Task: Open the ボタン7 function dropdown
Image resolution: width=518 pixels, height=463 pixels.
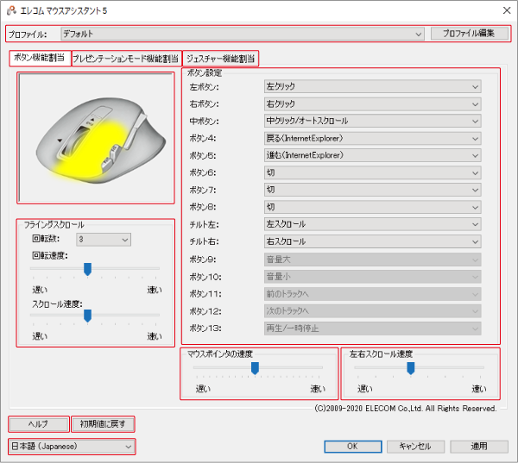Action: click(x=372, y=190)
